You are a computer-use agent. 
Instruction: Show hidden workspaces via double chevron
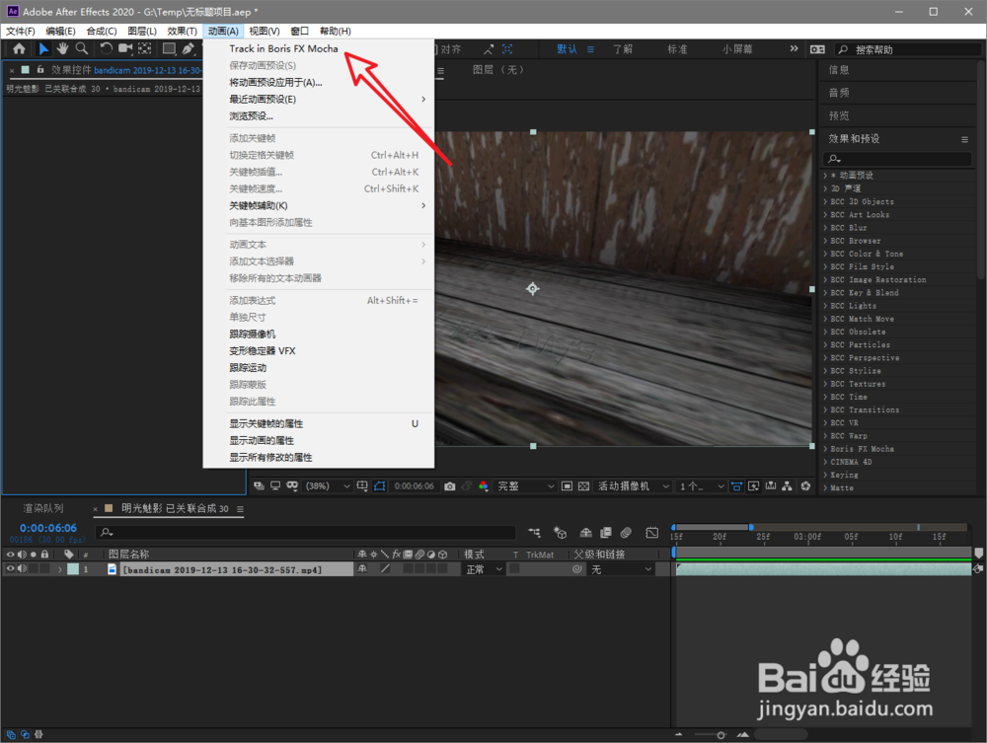point(794,48)
